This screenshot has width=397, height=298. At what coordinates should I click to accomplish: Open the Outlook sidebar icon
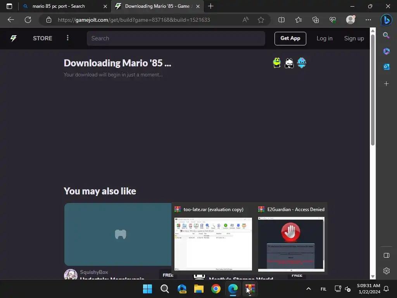point(386,67)
